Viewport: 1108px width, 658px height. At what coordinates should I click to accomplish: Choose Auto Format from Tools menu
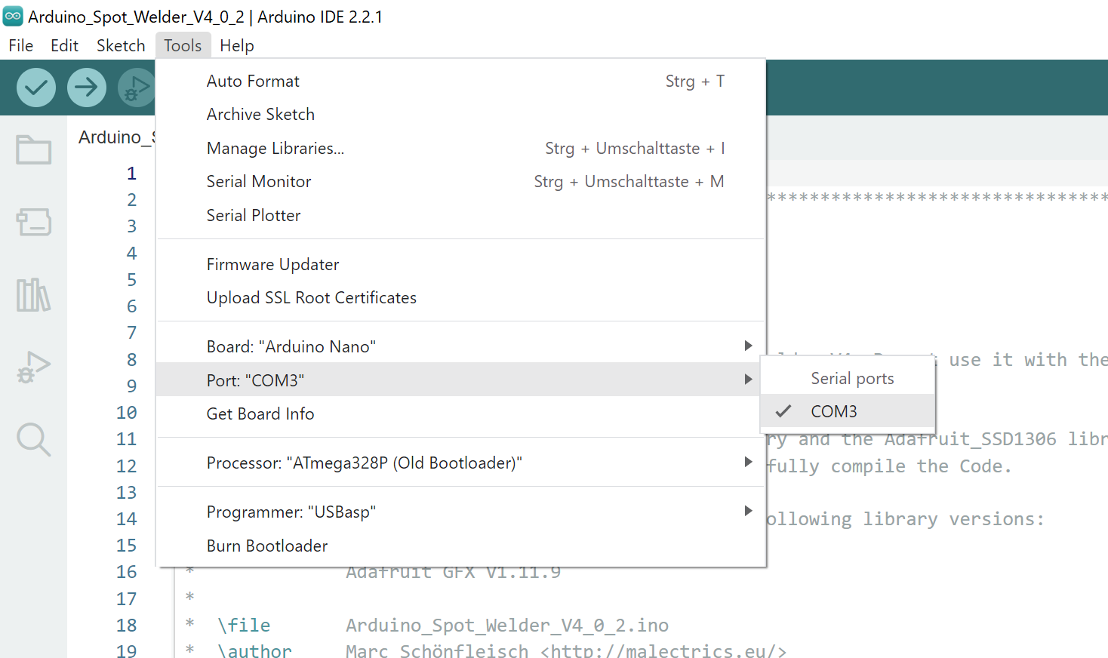(460, 81)
